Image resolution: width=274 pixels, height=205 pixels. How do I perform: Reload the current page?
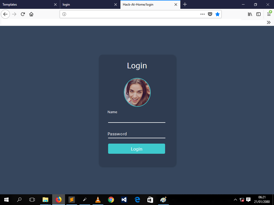pyautogui.click(x=23, y=14)
